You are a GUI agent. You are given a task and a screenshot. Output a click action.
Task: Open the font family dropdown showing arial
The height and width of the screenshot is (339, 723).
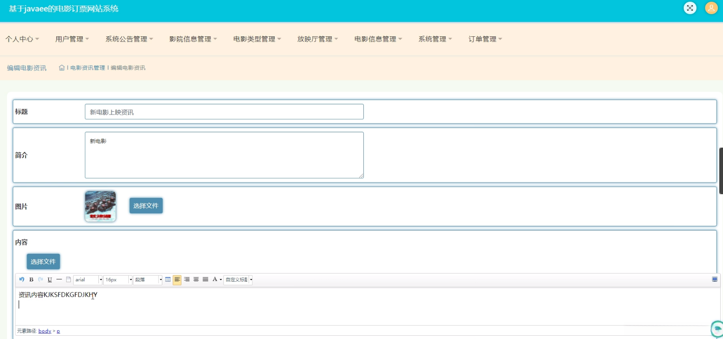88,280
